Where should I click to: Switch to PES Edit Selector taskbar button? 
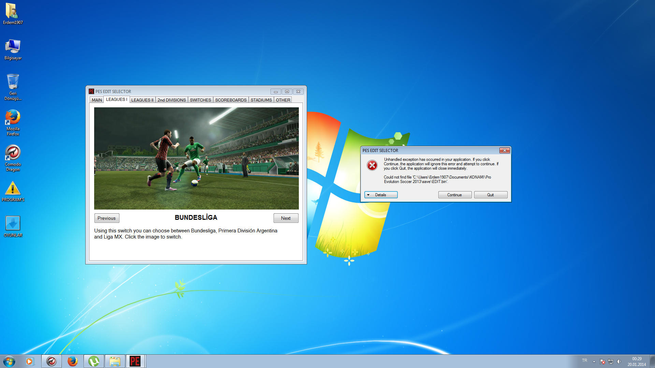[x=135, y=361]
